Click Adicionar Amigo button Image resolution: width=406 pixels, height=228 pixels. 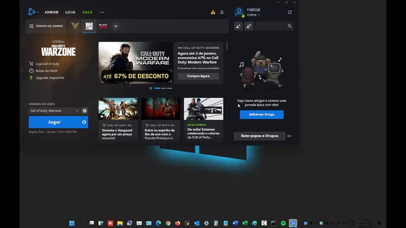(x=262, y=114)
